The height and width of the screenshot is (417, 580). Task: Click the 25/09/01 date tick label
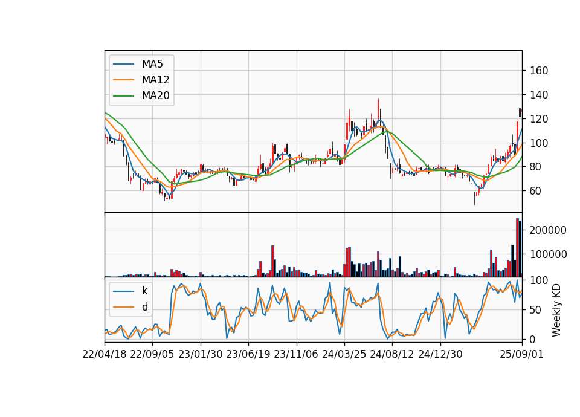point(522,354)
